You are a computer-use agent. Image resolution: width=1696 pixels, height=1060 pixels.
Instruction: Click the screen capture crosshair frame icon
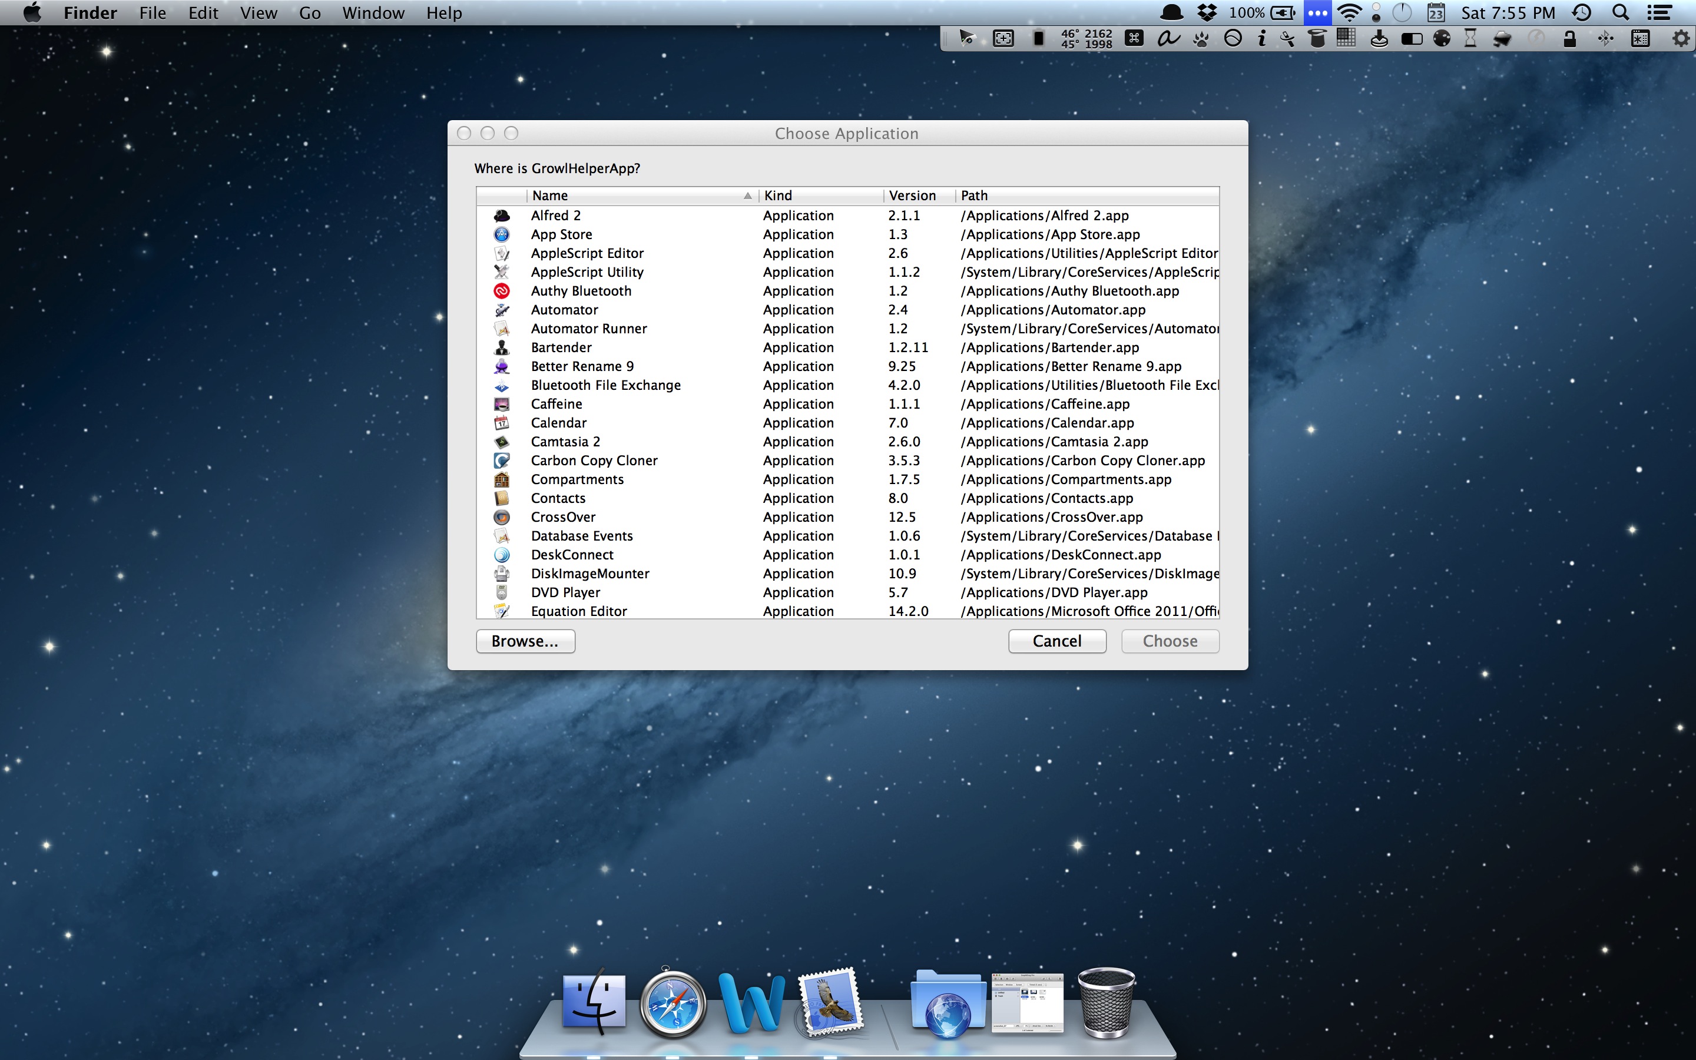click(1003, 38)
